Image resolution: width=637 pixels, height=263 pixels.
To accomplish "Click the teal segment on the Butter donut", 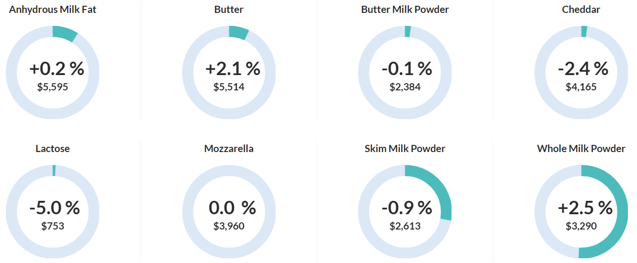I will point(238,33).
